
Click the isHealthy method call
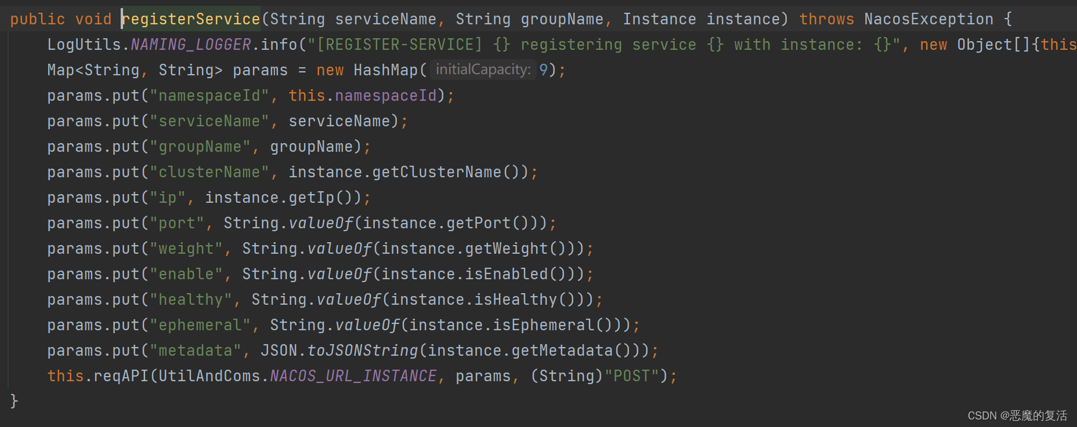(x=515, y=300)
